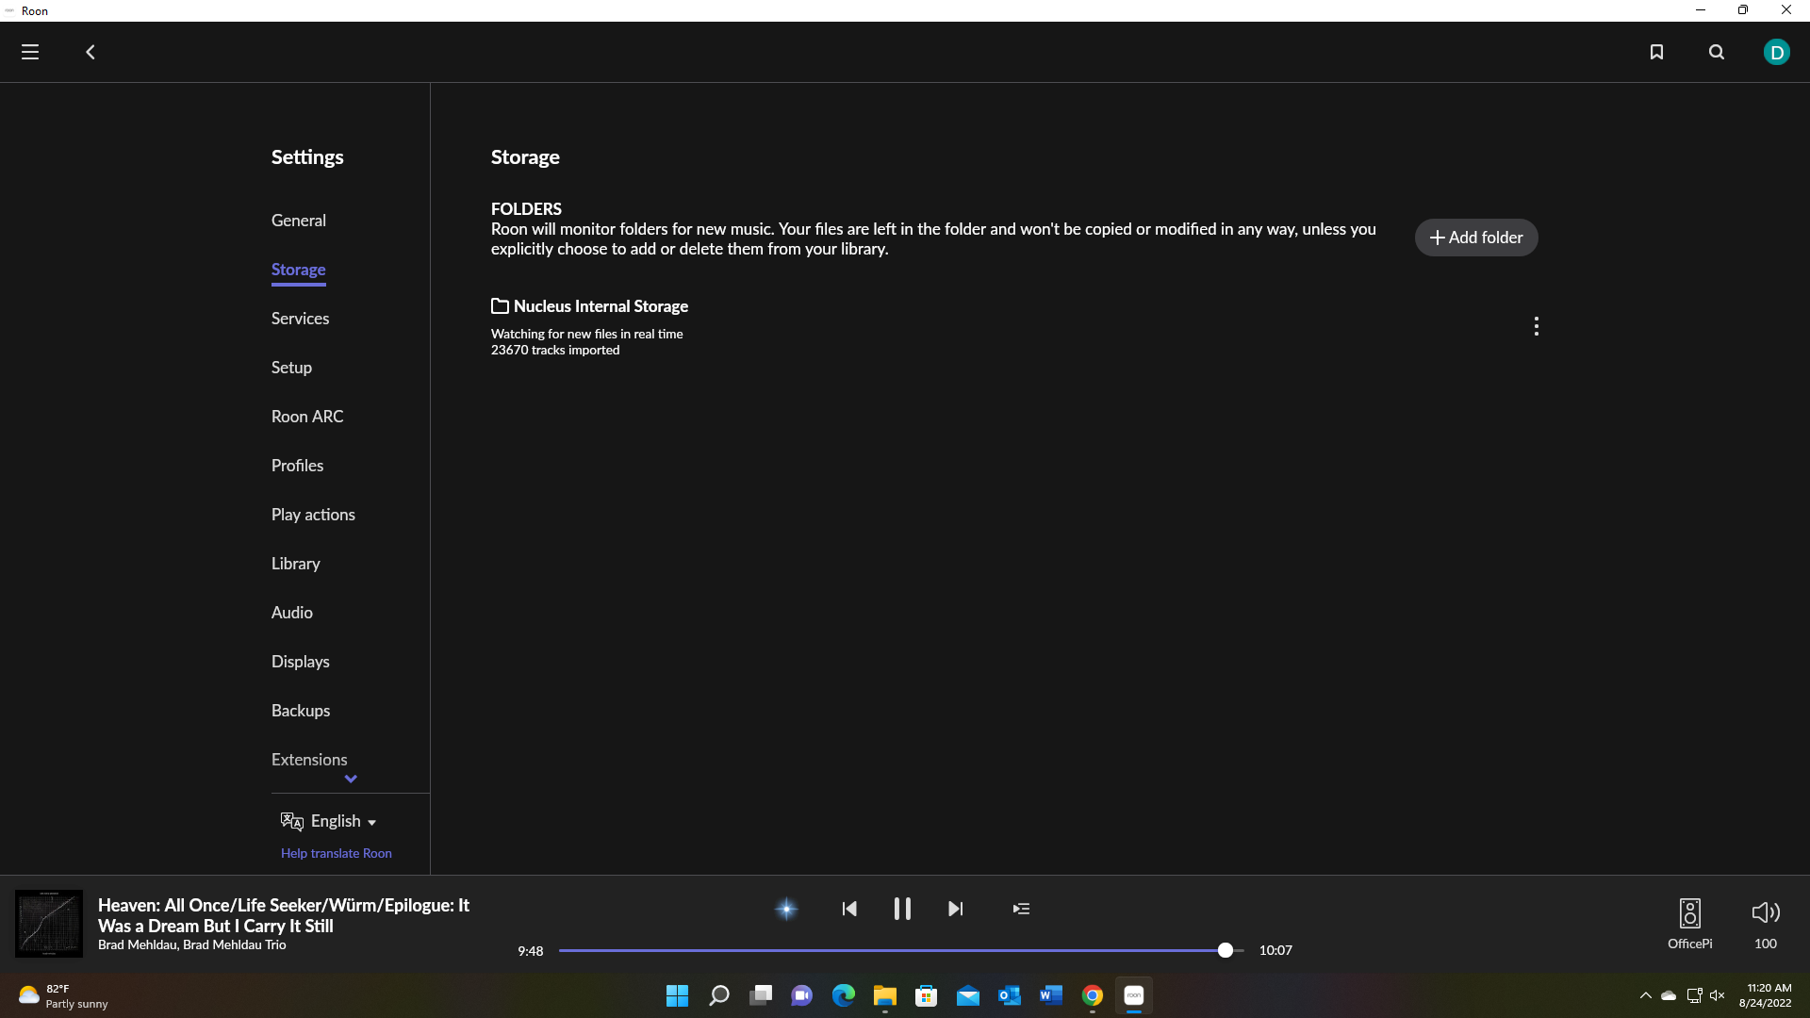This screenshot has width=1810, height=1018.
Task: Open the weather widget on taskbar
Action: coord(63,995)
